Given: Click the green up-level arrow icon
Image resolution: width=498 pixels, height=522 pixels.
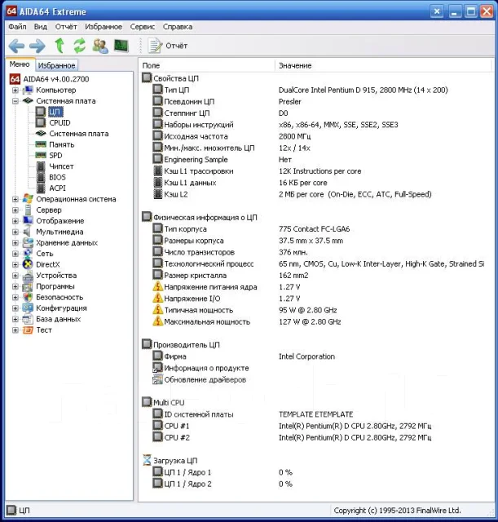Looking at the screenshot, I should click(59, 46).
